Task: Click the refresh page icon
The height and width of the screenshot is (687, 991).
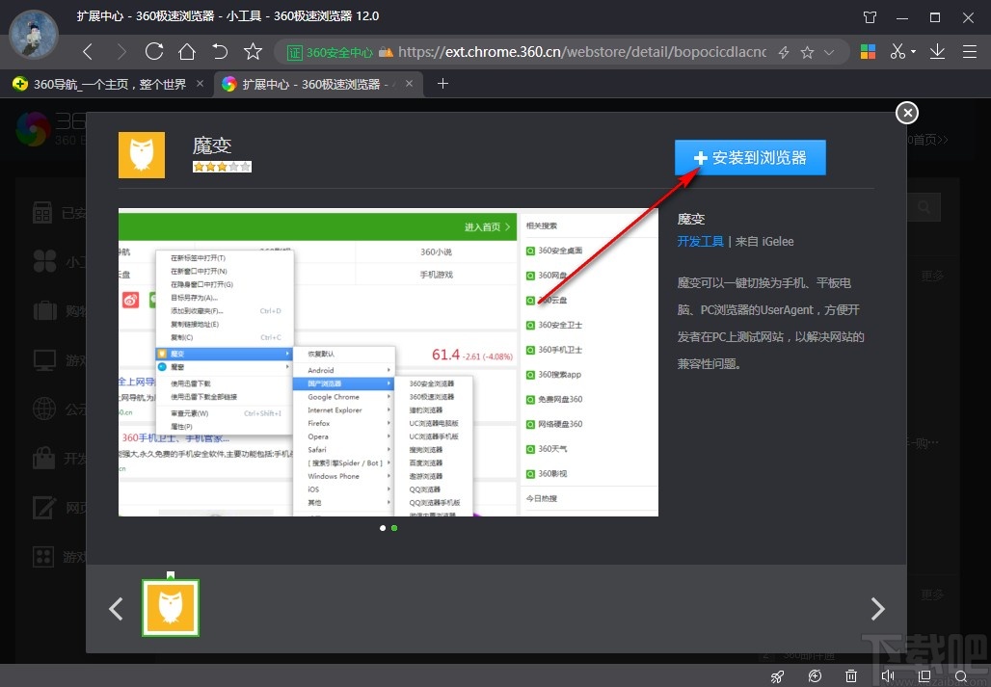Action: tap(153, 51)
